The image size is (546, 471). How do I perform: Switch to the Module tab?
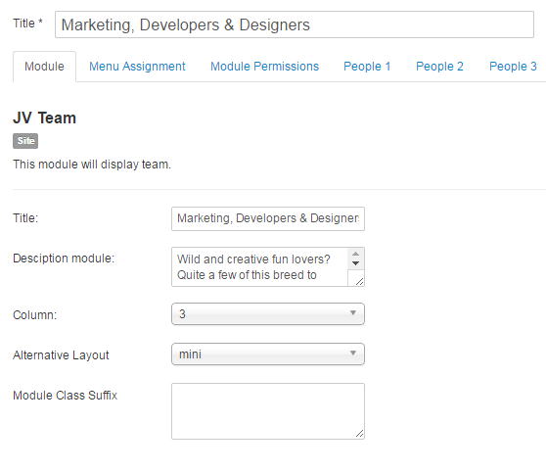pyautogui.click(x=44, y=67)
